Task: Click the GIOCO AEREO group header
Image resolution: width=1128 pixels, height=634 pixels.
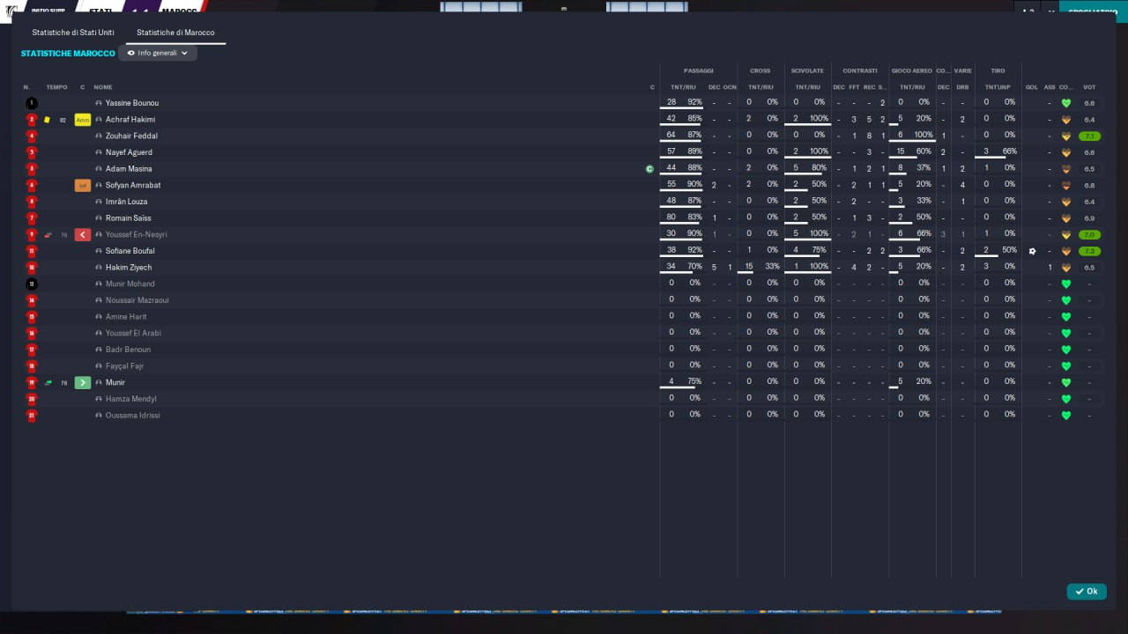Action: [911, 70]
